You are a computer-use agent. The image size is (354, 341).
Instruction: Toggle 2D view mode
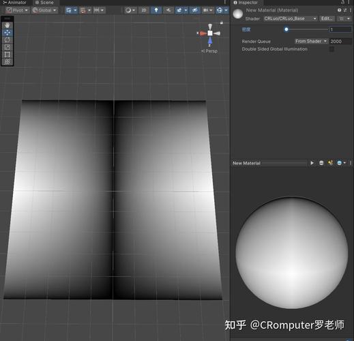144,10
